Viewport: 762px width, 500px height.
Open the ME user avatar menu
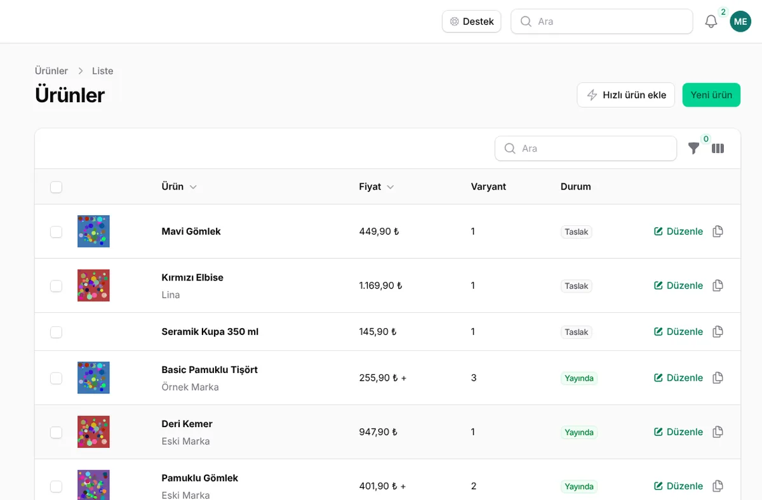pyautogui.click(x=740, y=22)
